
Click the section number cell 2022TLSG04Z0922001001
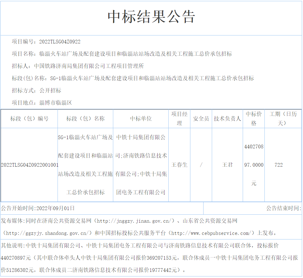click(30, 165)
